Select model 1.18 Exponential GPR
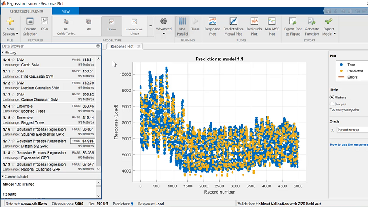Screen dimensions: 368x207 (x=48, y=155)
